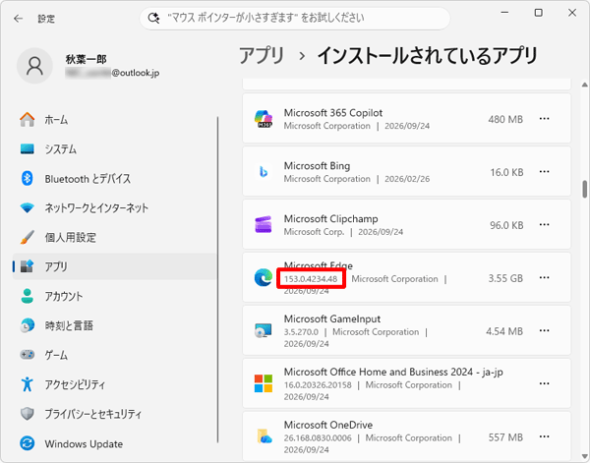This screenshot has width=590, height=463.
Task: Open アクセシビリティ settings
Action: coord(115,384)
